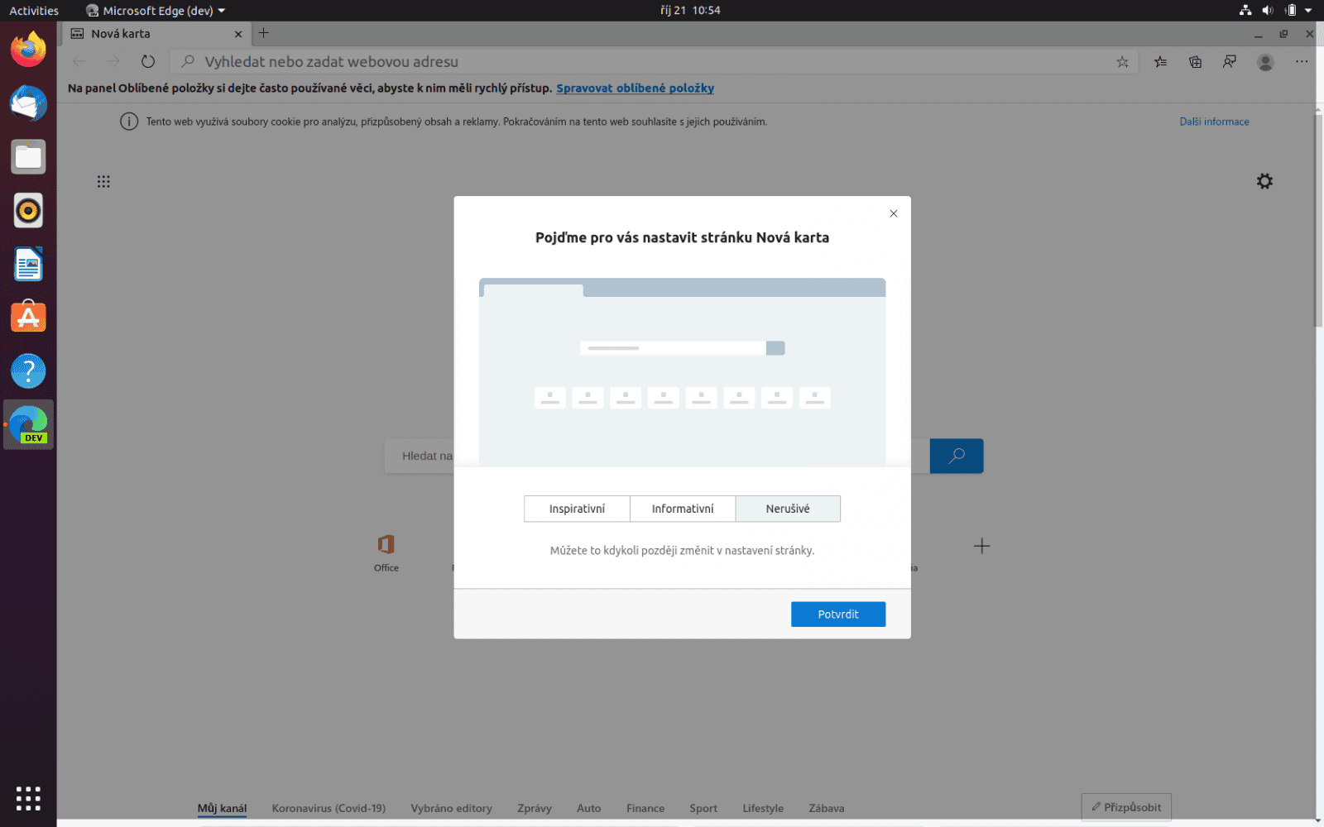This screenshot has height=827, width=1324.
Task: Open Collections from the Edge toolbar
Action: [x=1195, y=61]
